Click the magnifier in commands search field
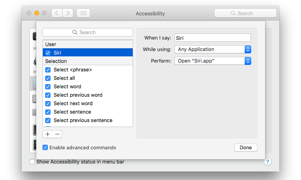 pyautogui.click(x=76, y=32)
